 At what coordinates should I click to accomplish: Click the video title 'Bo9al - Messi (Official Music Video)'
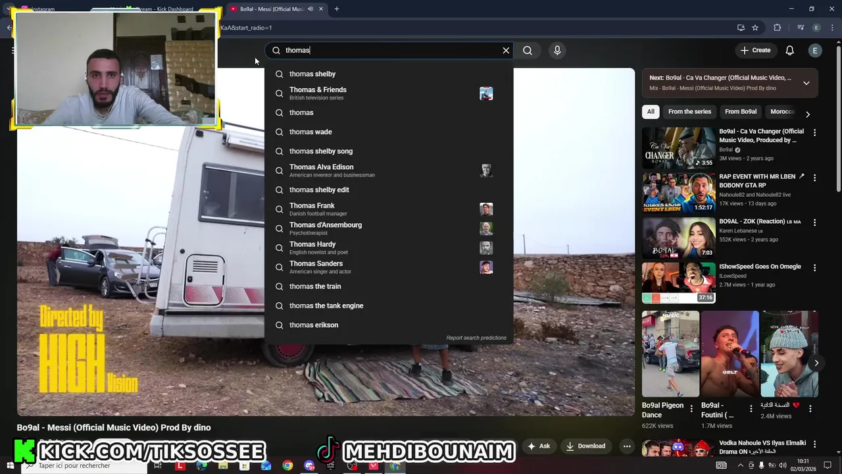pyautogui.click(x=114, y=428)
